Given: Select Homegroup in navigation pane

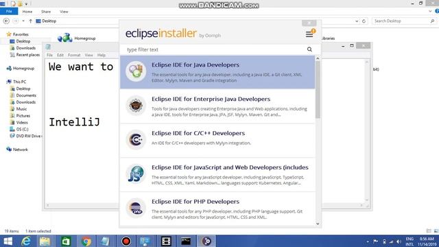Looking at the screenshot, I should point(23,69).
